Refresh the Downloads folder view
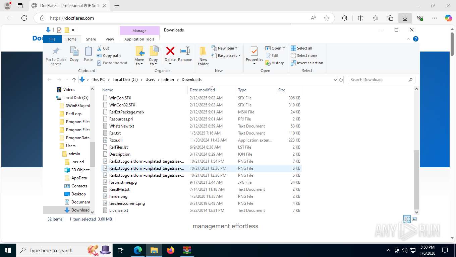The image size is (456, 257). 341,80
